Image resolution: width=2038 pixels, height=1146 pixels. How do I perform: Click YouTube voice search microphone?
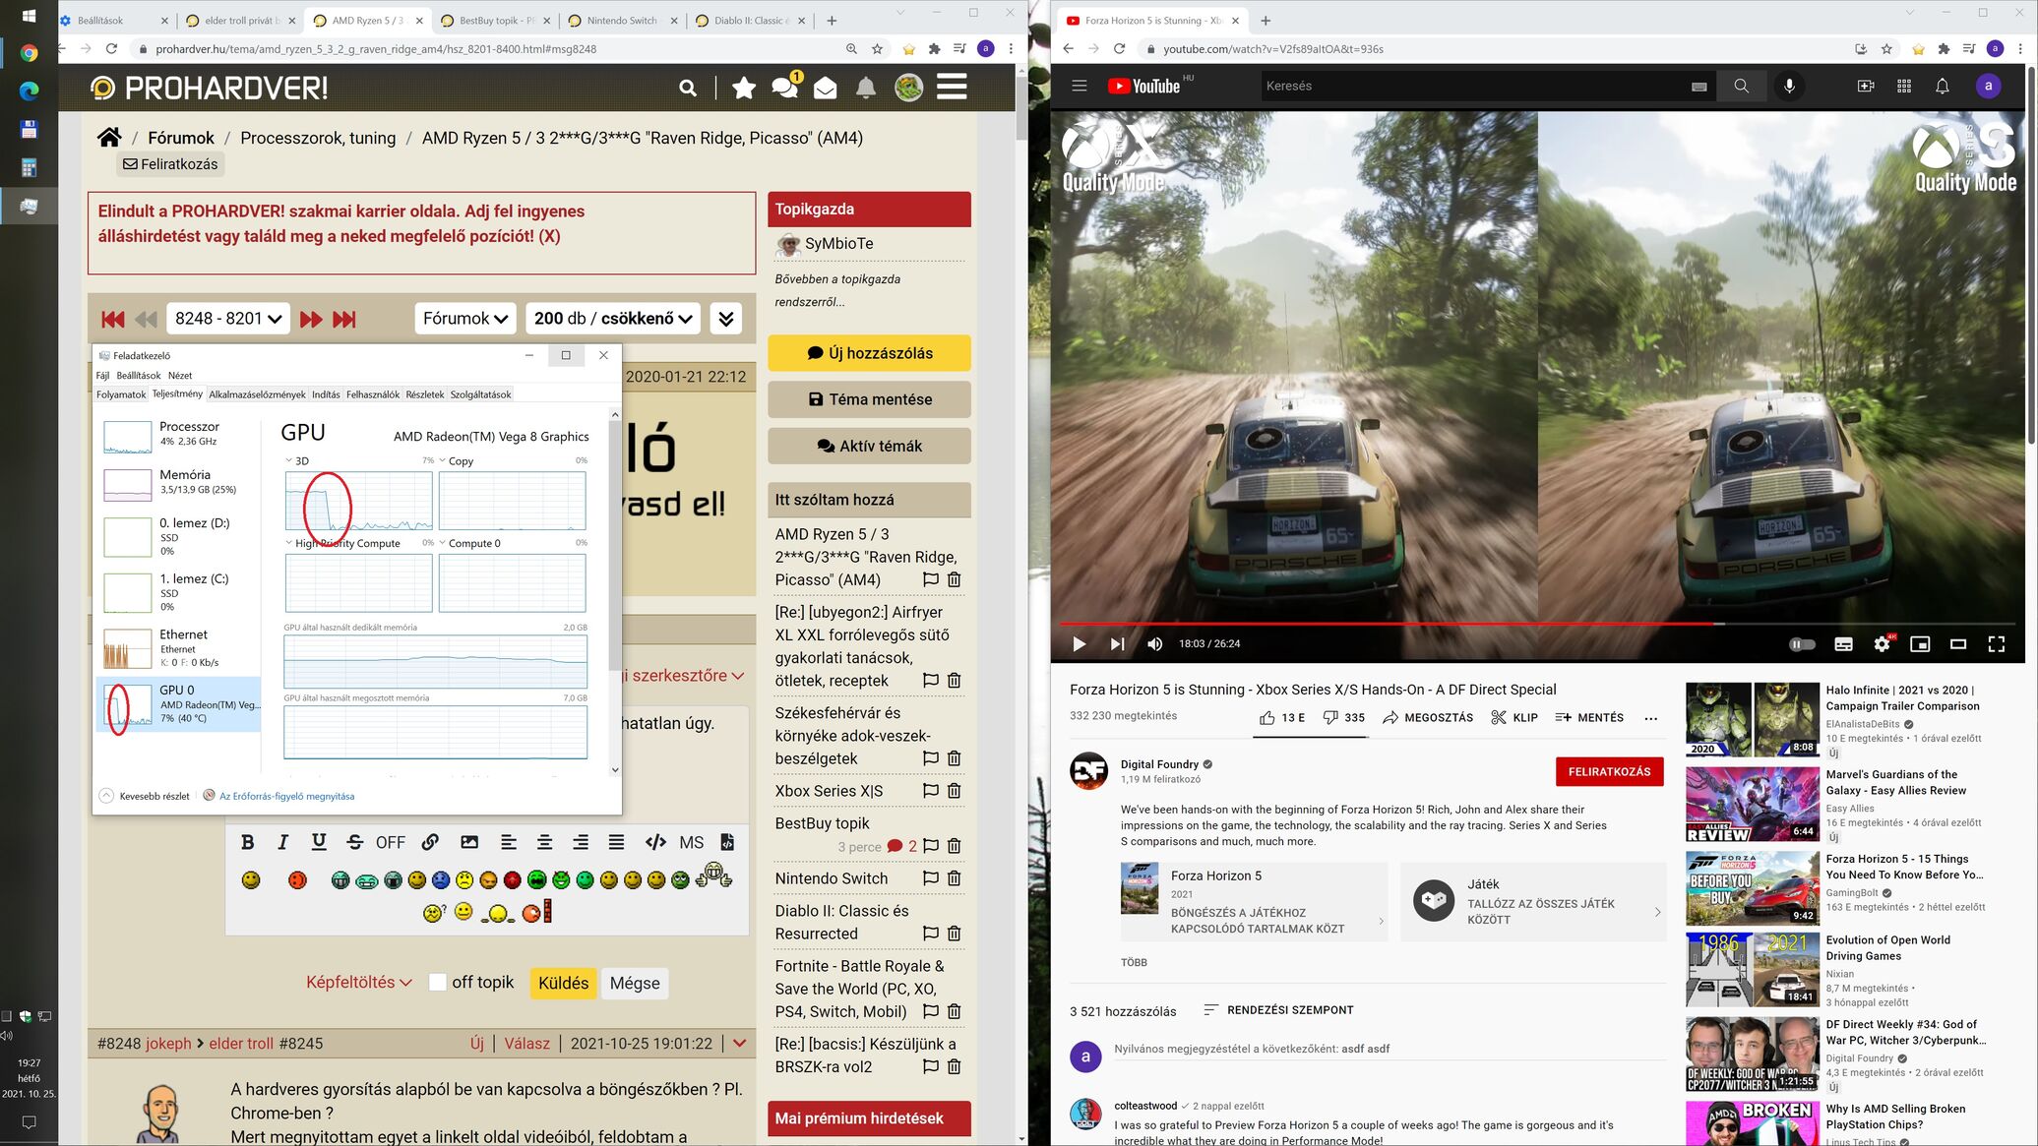coord(1789,86)
